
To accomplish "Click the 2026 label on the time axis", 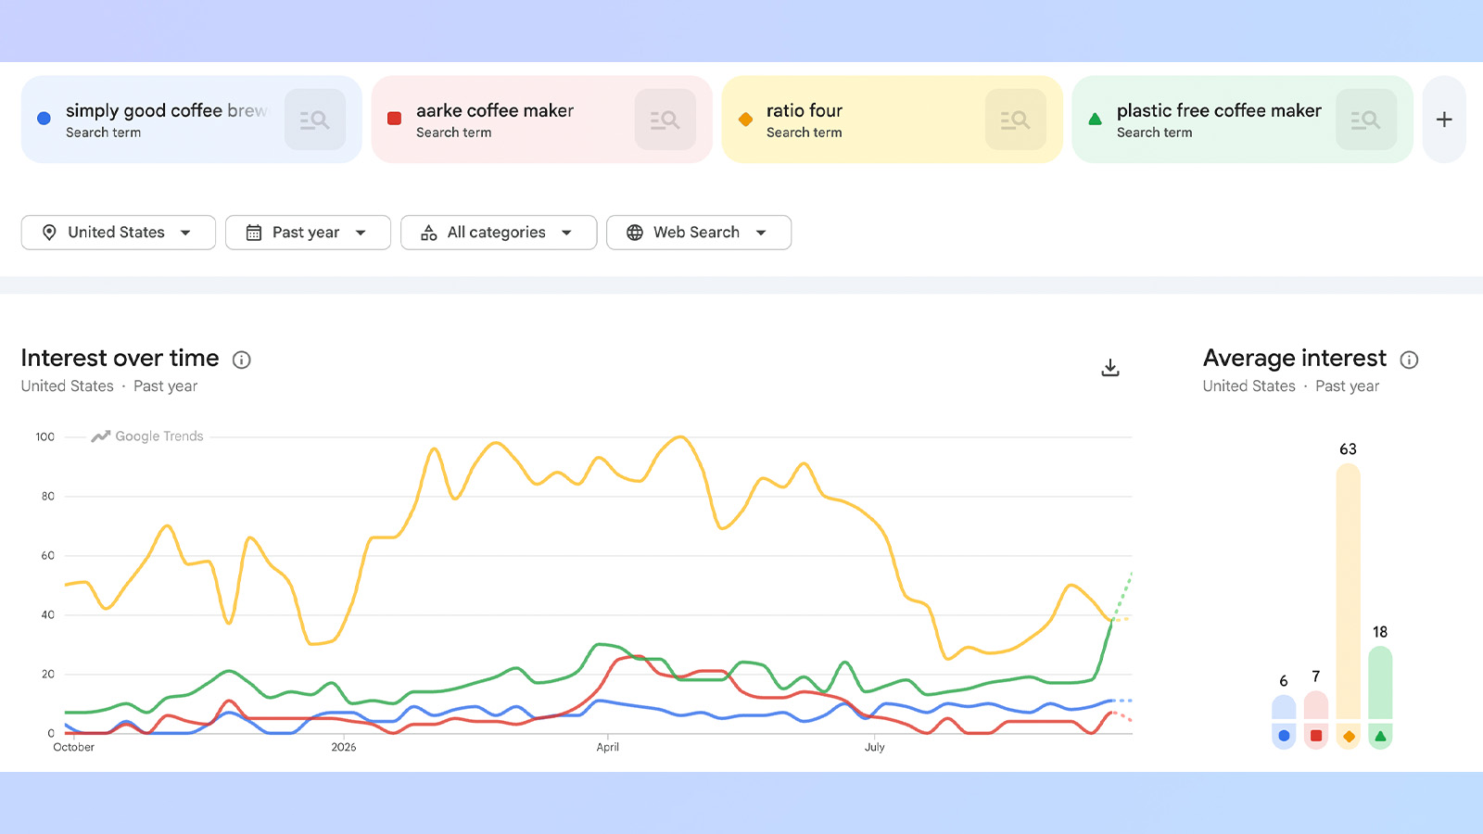I will (344, 747).
